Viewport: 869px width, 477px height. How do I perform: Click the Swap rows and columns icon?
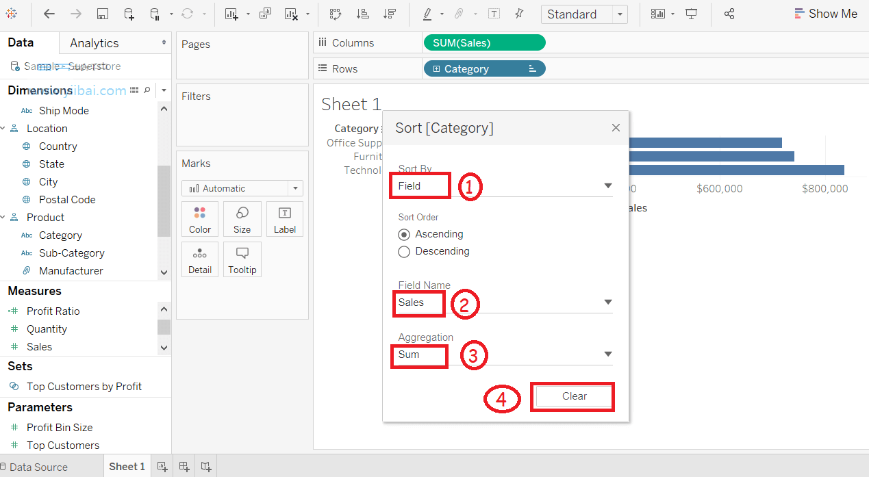336,14
